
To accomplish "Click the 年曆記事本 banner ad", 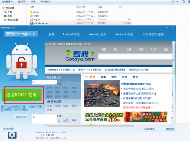I will 146,117.
